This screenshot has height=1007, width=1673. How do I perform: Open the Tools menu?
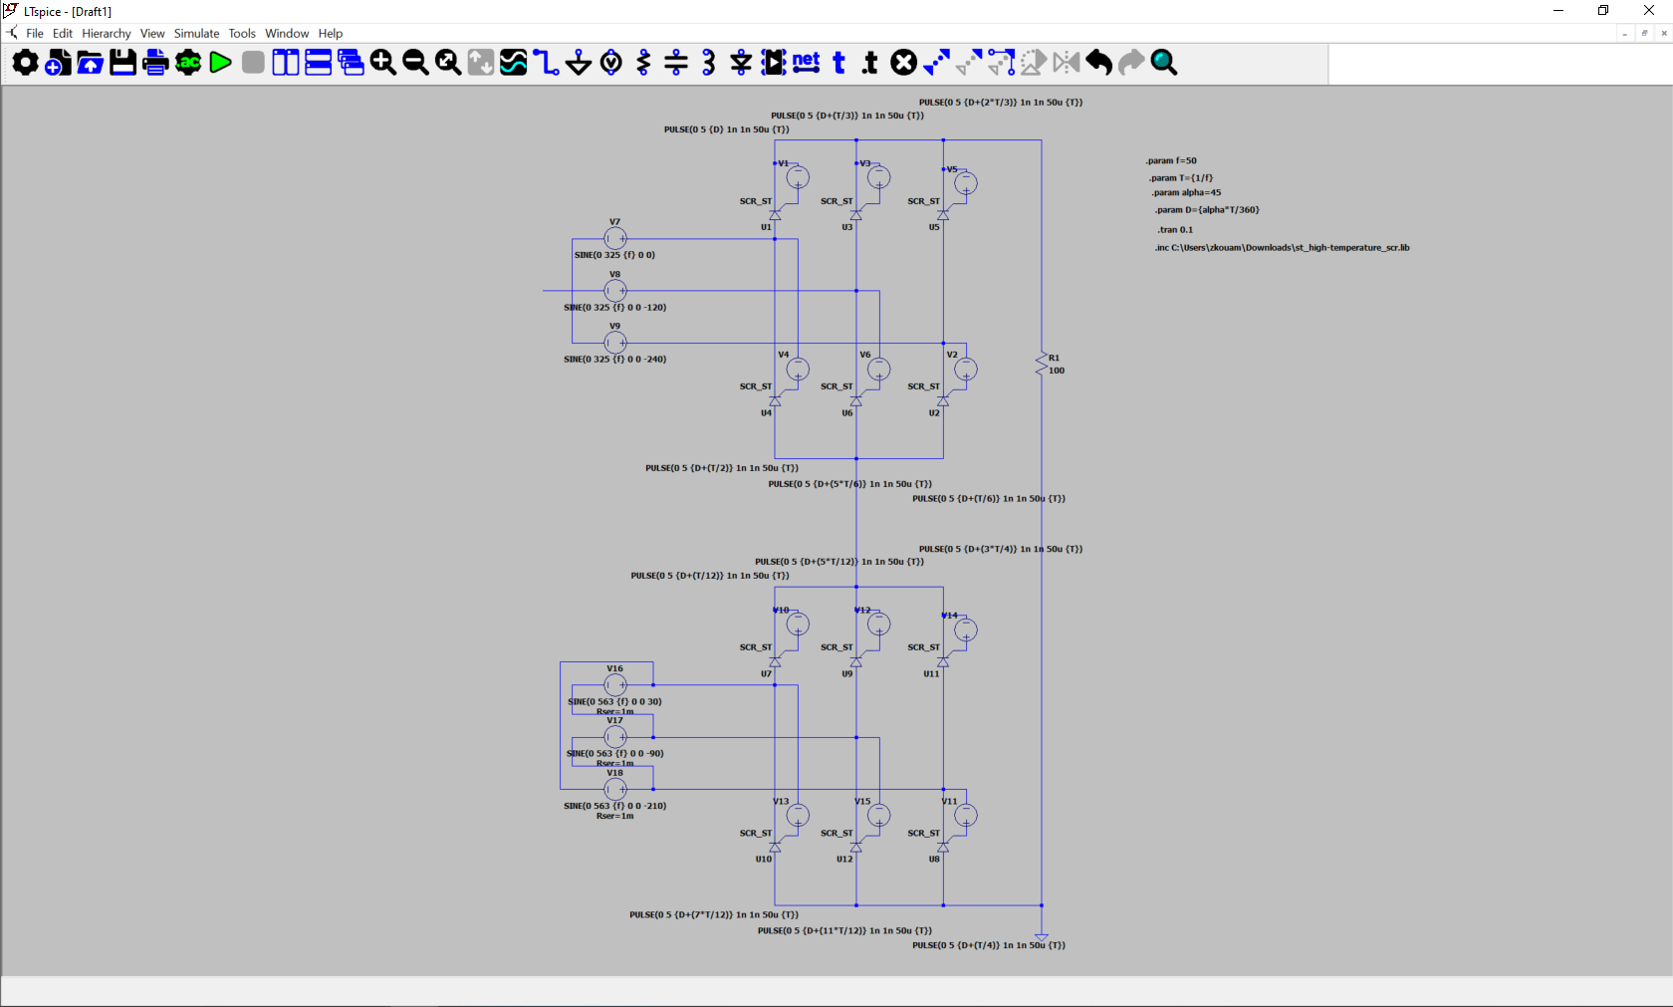[242, 33]
